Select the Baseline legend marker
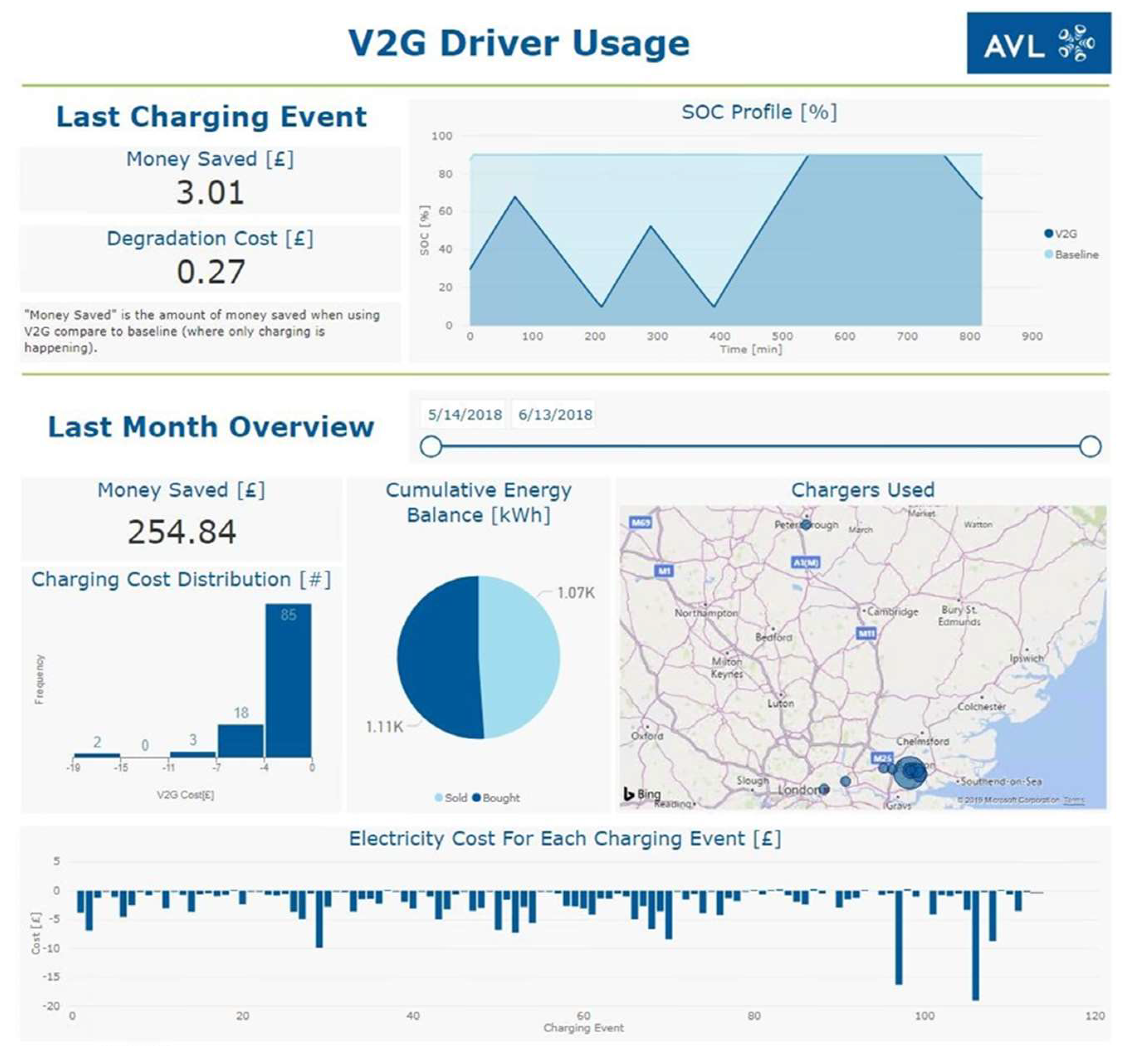This screenshot has height=1046, width=1126. point(1048,254)
